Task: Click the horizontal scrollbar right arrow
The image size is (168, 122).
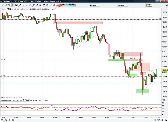Action: (x=152, y=120)
